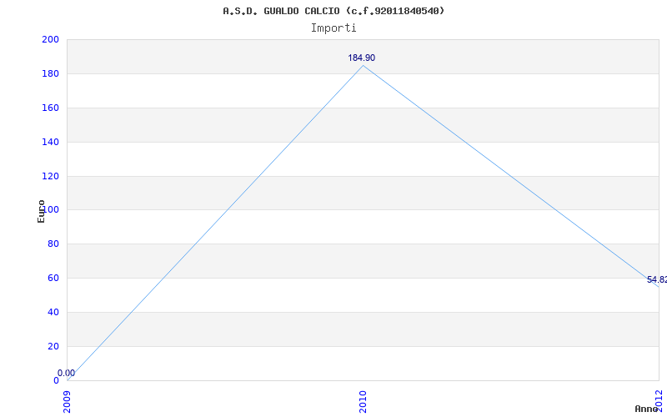The image size is (667, 417).
Task: Click the 54.82 data point label
Action: (657, 279)
